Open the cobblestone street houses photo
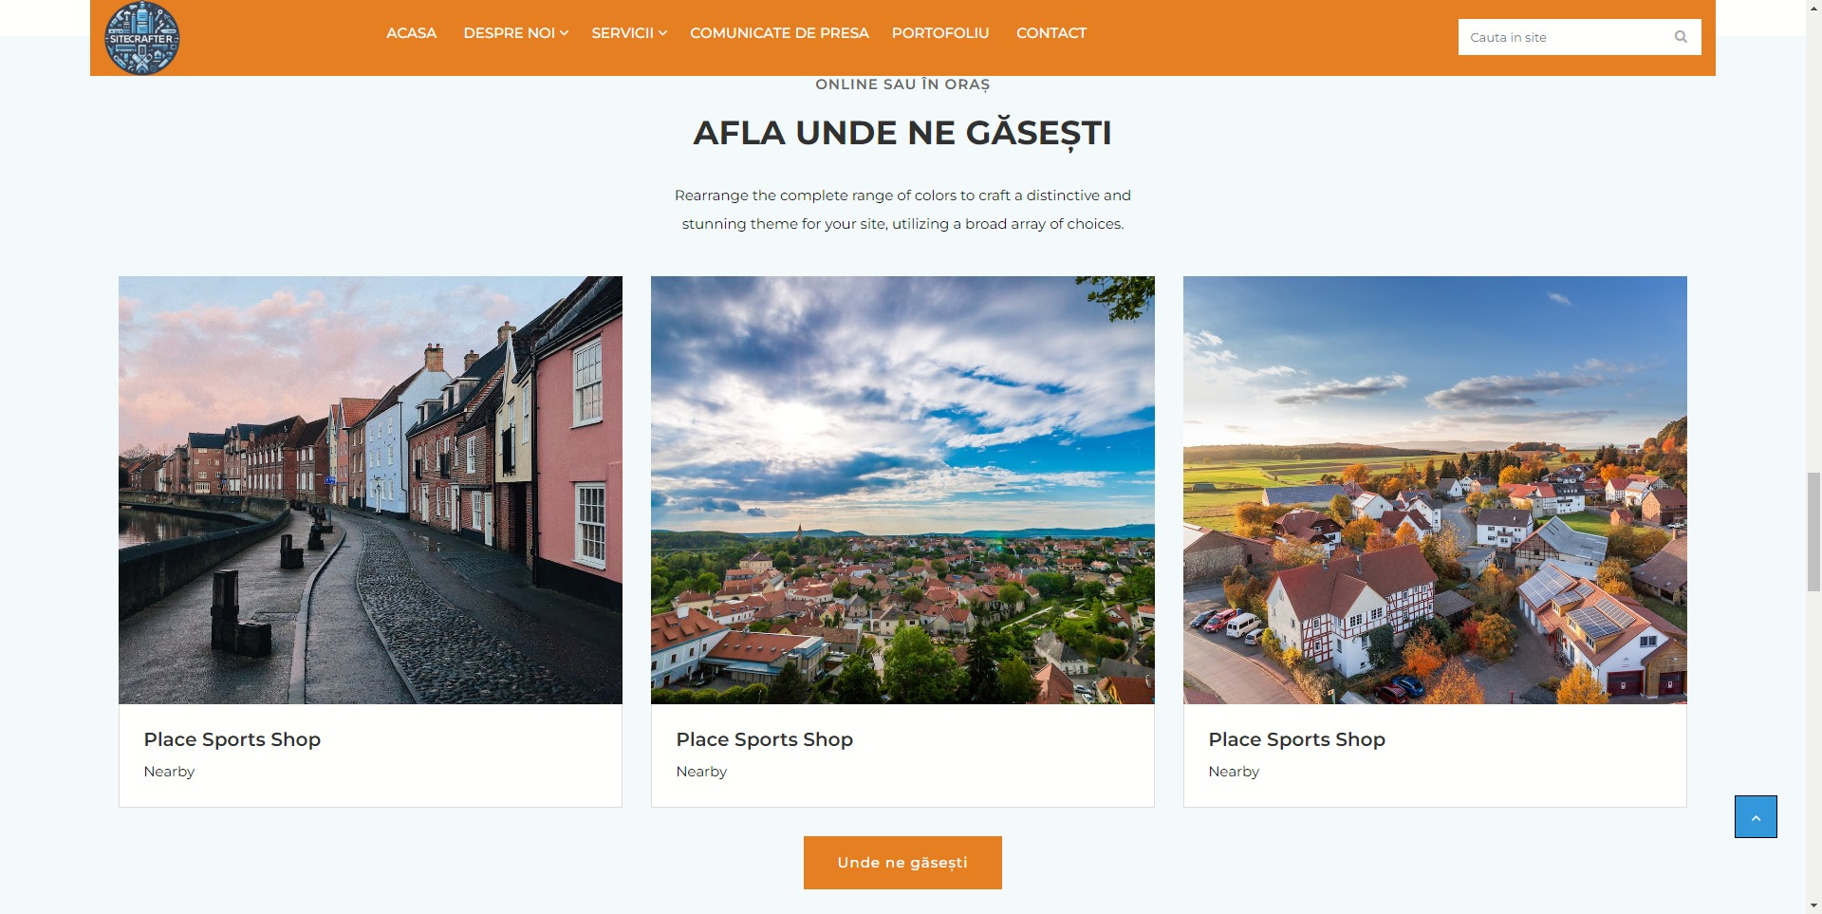1822x914 pixels. [x=370, y=490]
